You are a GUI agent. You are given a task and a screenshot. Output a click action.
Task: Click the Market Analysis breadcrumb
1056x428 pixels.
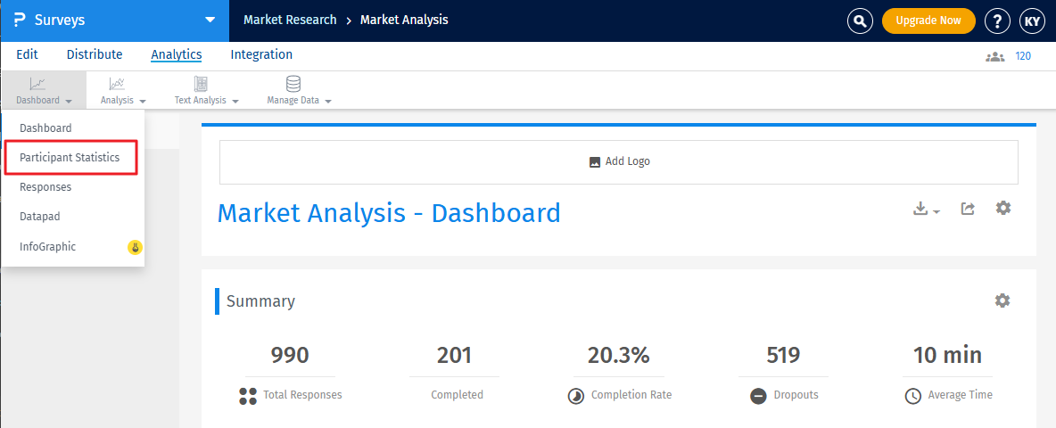(404, 21)
